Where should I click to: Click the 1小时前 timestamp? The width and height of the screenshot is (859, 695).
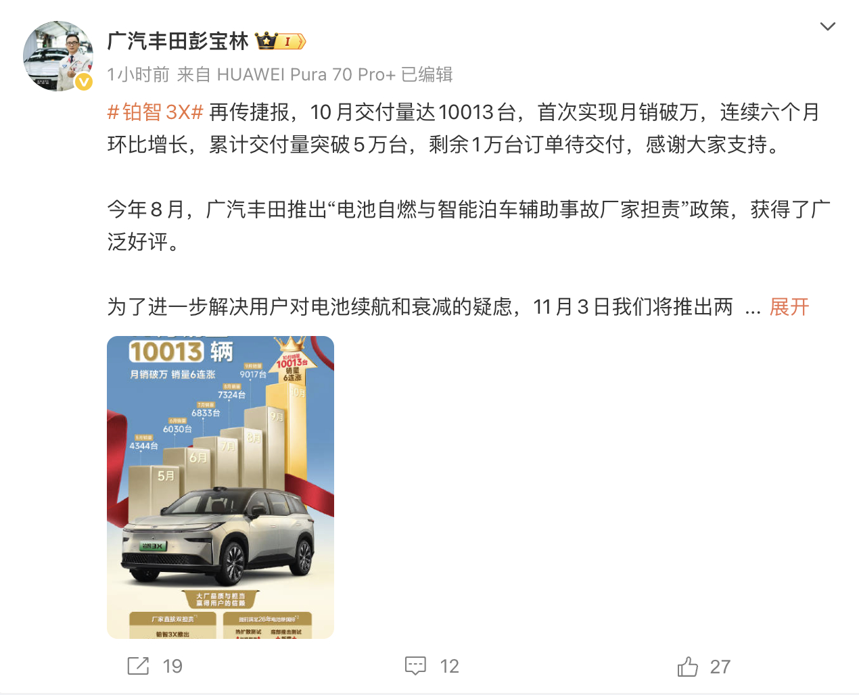pyautogui.click(x=138, y=74)
